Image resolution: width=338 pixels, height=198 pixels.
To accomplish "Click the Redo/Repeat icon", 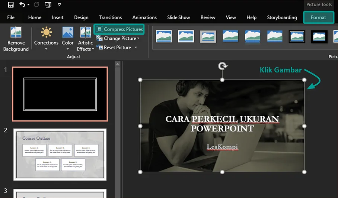I will pos(36,4).
